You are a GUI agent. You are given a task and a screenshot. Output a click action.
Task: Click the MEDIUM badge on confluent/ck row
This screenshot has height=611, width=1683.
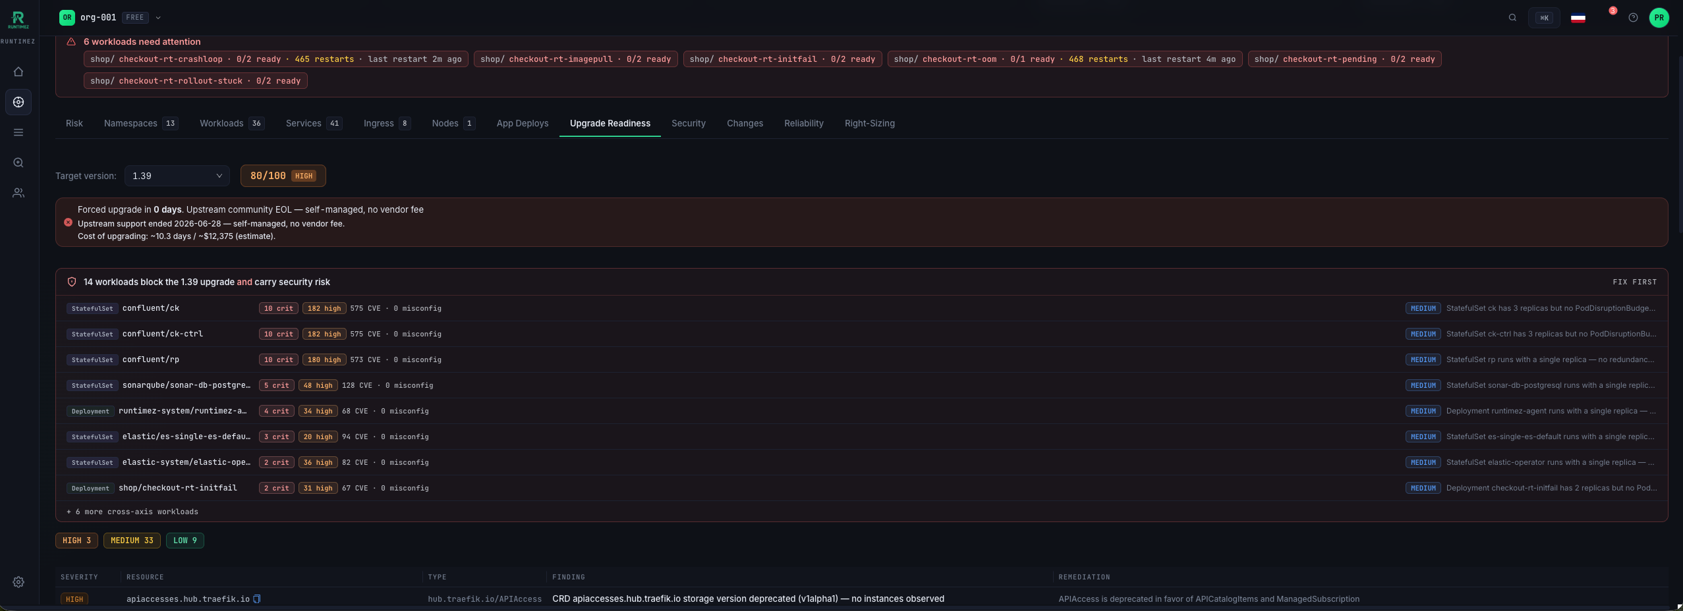coord(1423,308)
